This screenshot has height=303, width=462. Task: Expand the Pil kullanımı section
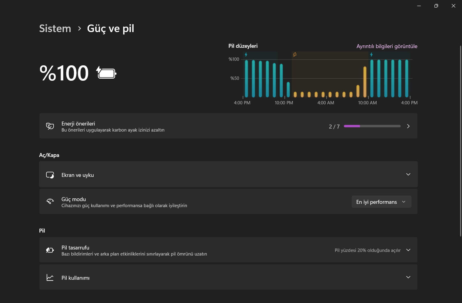tap(408, 277)
